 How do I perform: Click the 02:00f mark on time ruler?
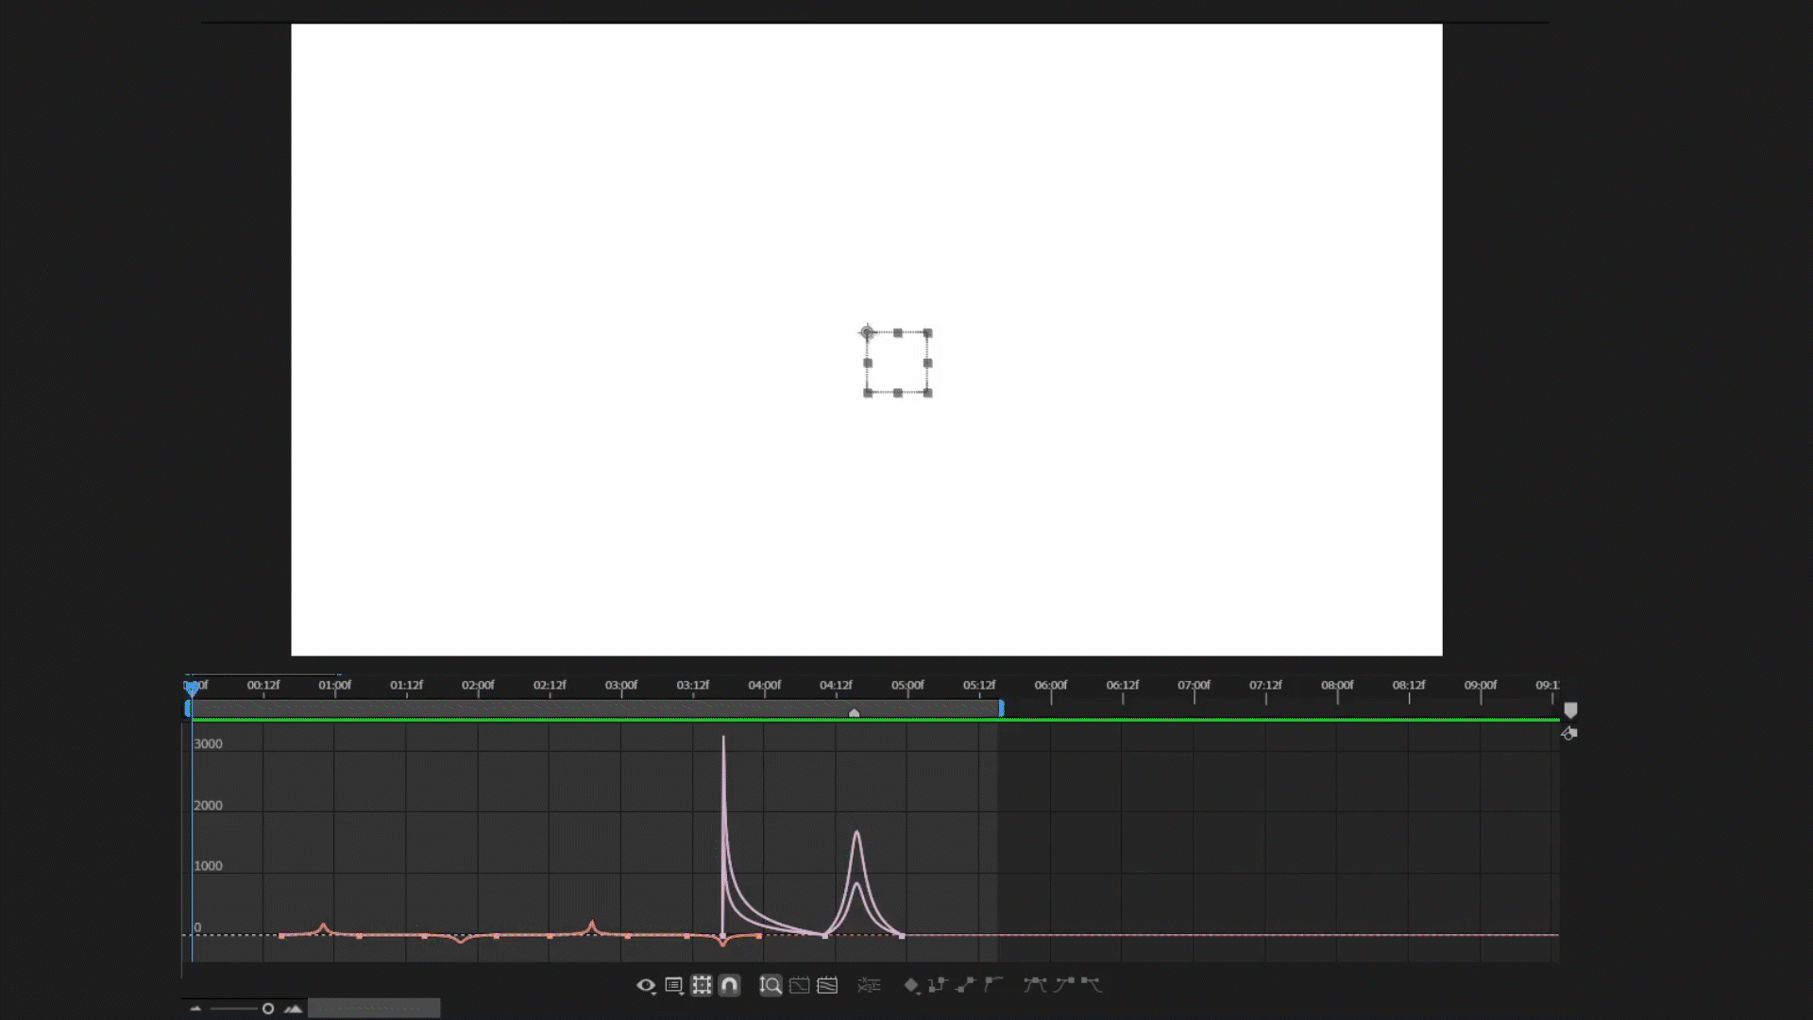click(478, 685)
